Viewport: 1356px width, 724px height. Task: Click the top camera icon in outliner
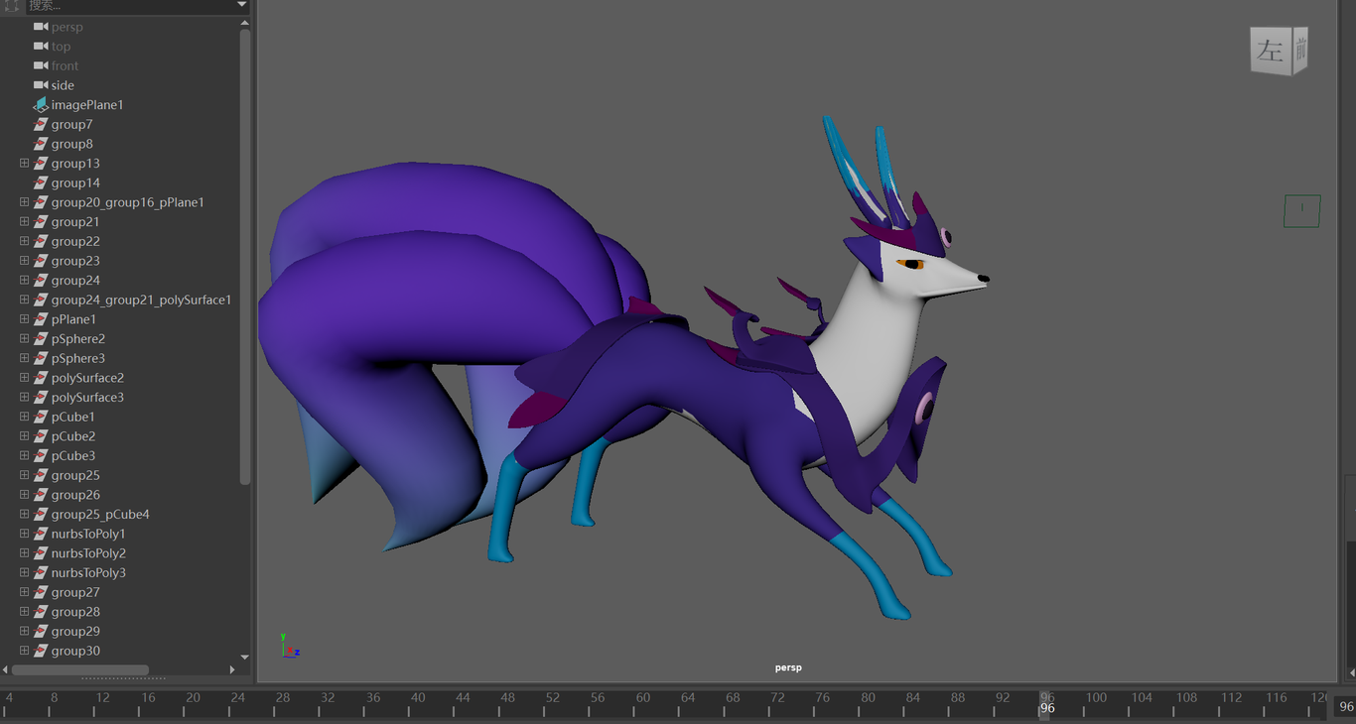click(41, 47)
